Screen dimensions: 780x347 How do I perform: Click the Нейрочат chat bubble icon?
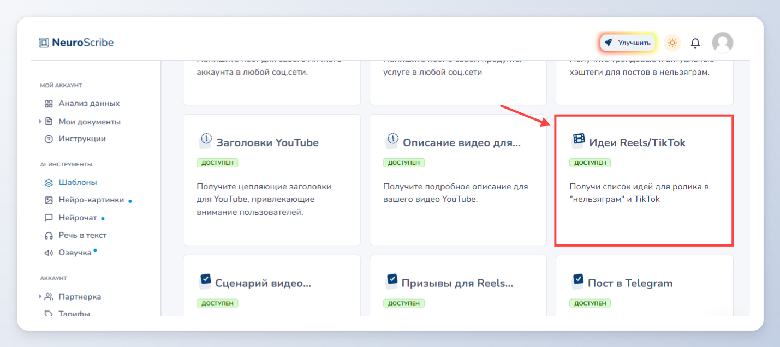(x=49, y=218)
